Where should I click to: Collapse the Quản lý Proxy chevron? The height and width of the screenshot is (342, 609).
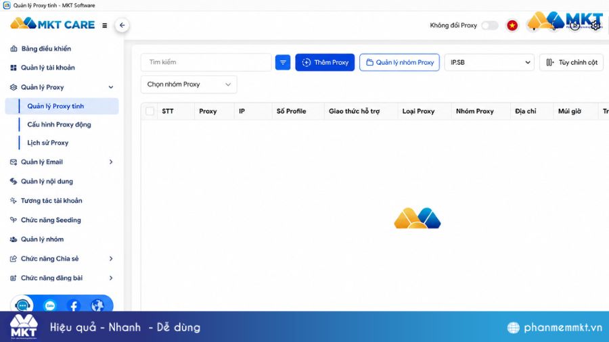pos(111,87)
